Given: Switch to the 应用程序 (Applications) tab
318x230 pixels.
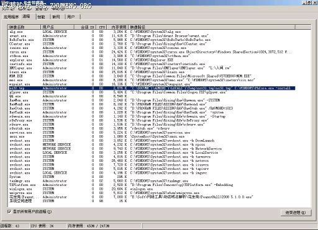Looking at the screenshot, I should coord(11,17).
